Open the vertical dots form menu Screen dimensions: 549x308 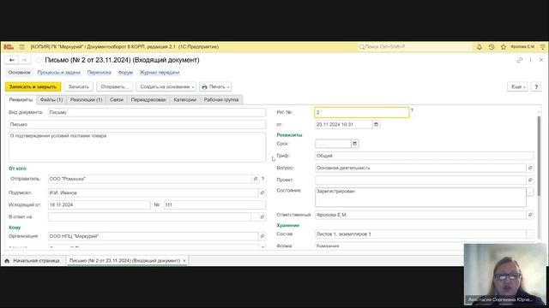click(x=530, y=60)
